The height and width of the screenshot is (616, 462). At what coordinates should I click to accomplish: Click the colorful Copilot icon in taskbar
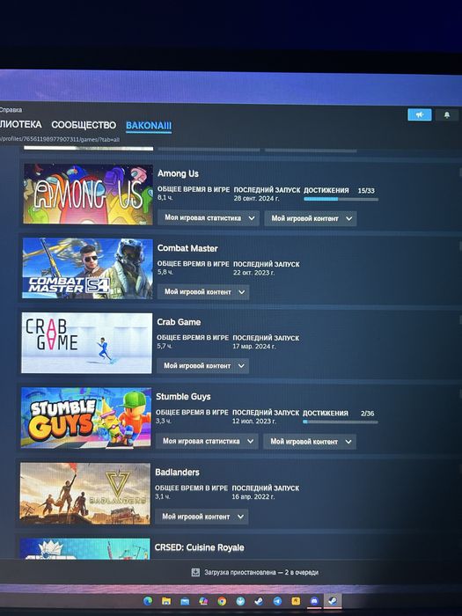[203, 601]
